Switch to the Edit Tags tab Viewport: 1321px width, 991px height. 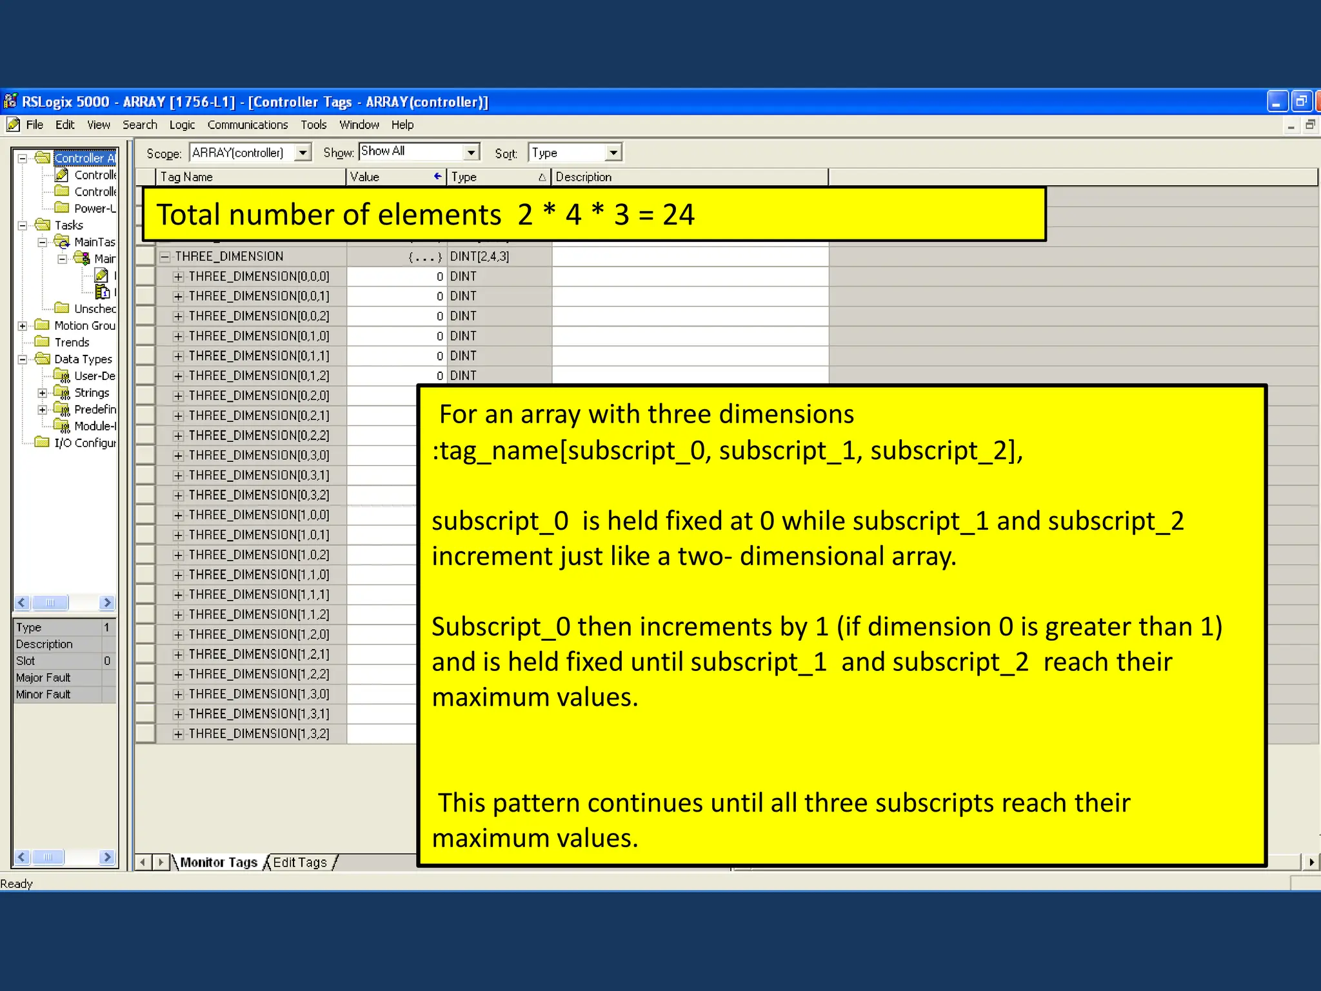[300, 863]
